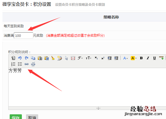Click the 取消 cancel button
166x119 pixels.
(x=32, y=117)
